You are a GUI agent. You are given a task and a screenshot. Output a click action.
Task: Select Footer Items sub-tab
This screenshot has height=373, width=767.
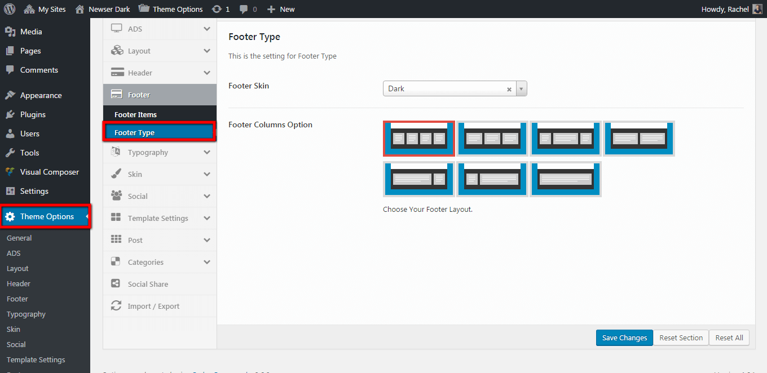160,114
